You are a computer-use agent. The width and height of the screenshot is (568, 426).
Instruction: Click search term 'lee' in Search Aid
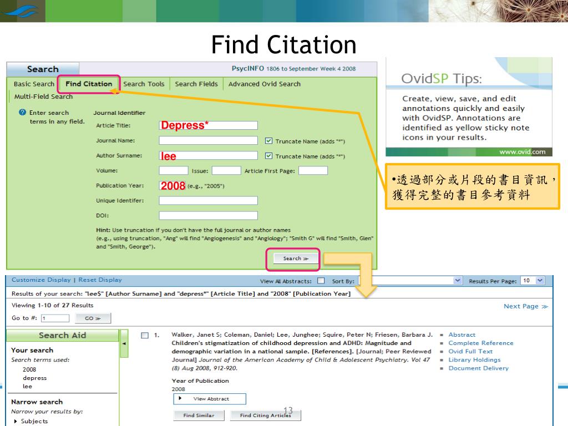28,386
